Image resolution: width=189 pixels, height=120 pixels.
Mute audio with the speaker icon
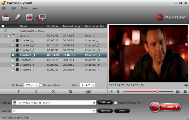click(186, 85)
